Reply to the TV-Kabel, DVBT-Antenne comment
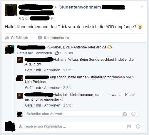Viewport: 149px width, 135px height. pos(44,53)
